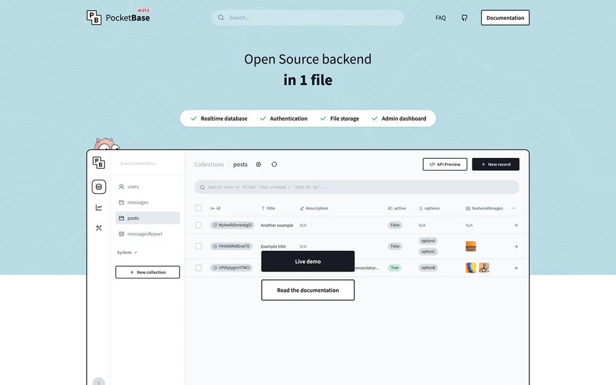
Task: Open the portrait thumbnail in the last row
Action: pyautogui.click(x=484, y=268)
